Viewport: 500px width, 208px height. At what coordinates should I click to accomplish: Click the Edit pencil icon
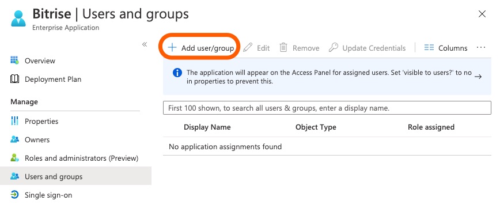click(x=248, y=48)
